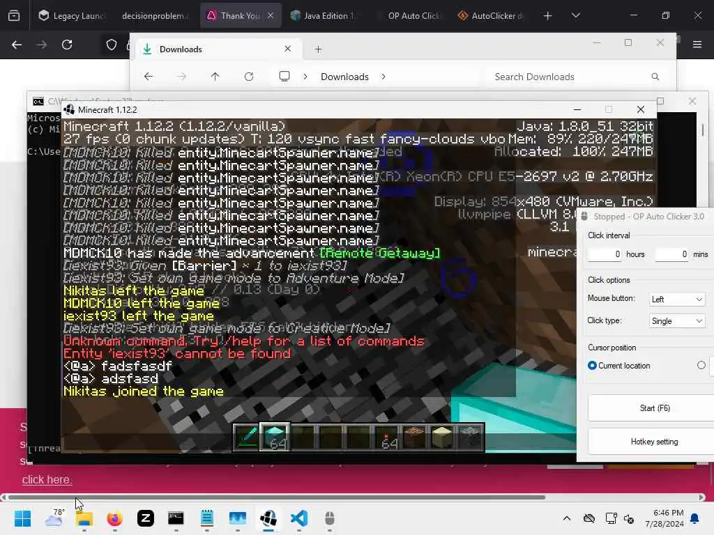Go back in File Explorer

click(149, 77)
